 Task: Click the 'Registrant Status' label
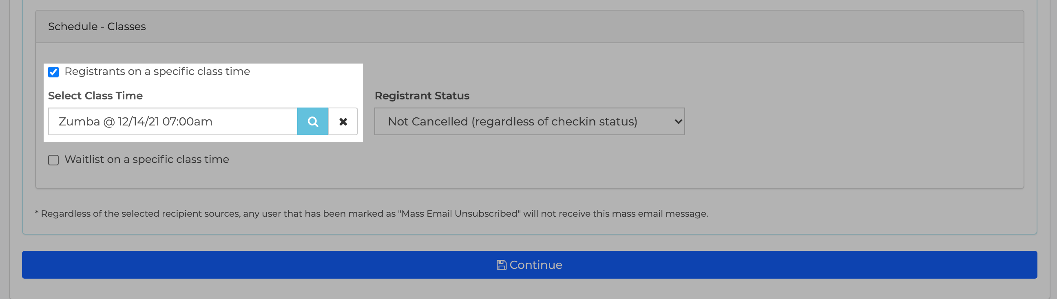click(422, 96)
